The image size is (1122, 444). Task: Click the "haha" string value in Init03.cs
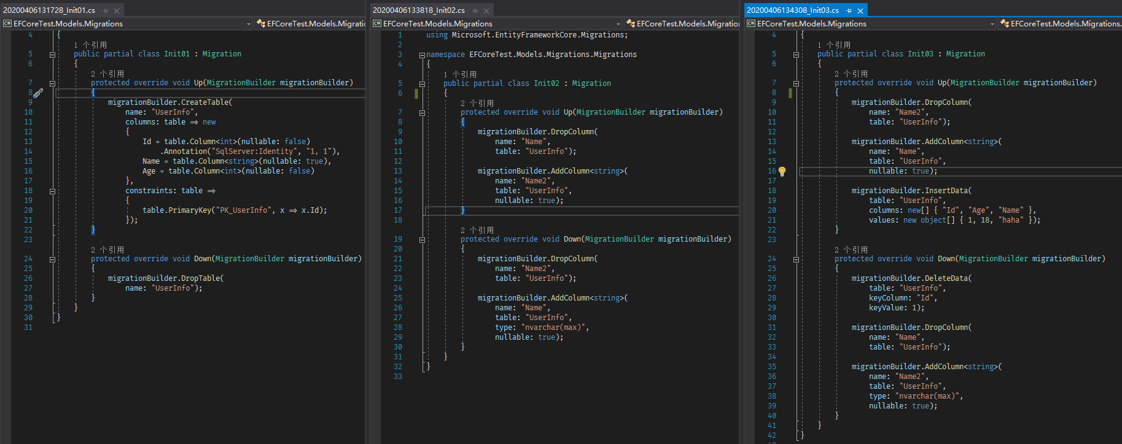1011,220
